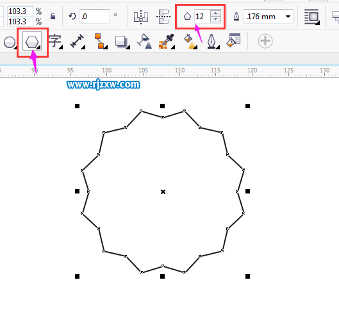The height and width of the screenshot is (328, 339).
Task: Click the bottom-center selection handle
Action: click(x=162, y=276)
